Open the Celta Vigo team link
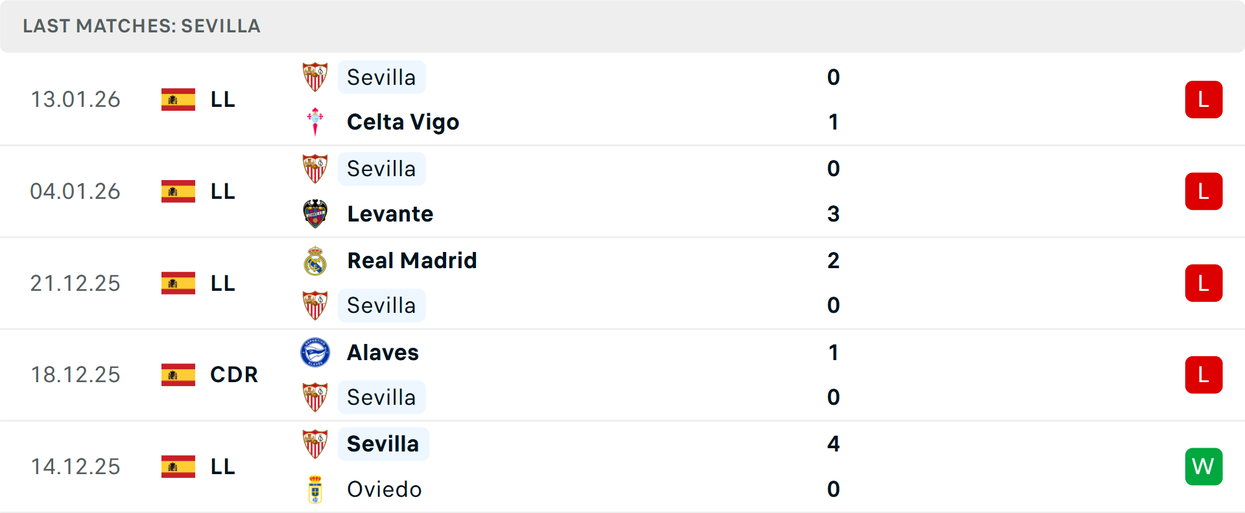1245x513 pixels. tap(403, 122)
